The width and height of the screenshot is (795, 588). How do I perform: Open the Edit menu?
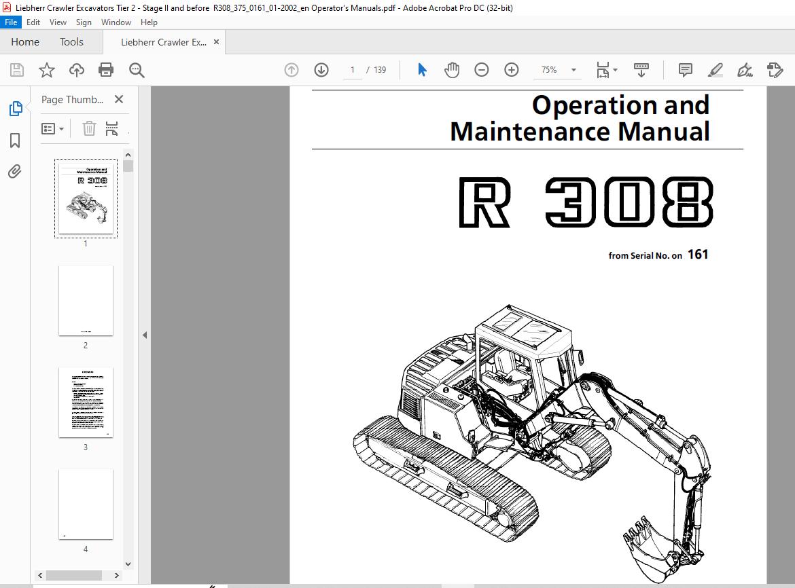(x=33, y=22)
